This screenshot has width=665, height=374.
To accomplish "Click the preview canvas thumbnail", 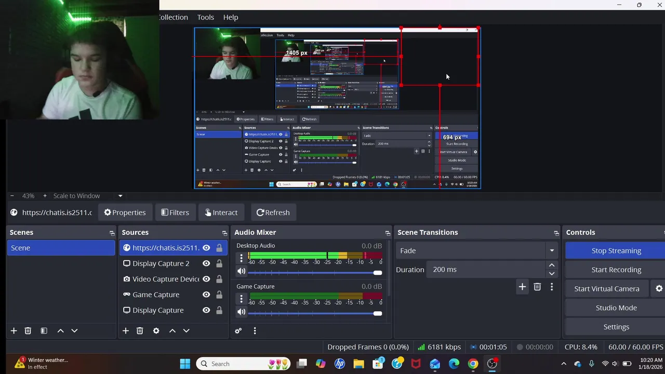I will click(337, 108).
